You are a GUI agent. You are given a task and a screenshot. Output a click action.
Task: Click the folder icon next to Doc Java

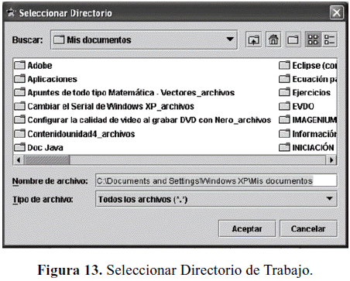(19, 147)
